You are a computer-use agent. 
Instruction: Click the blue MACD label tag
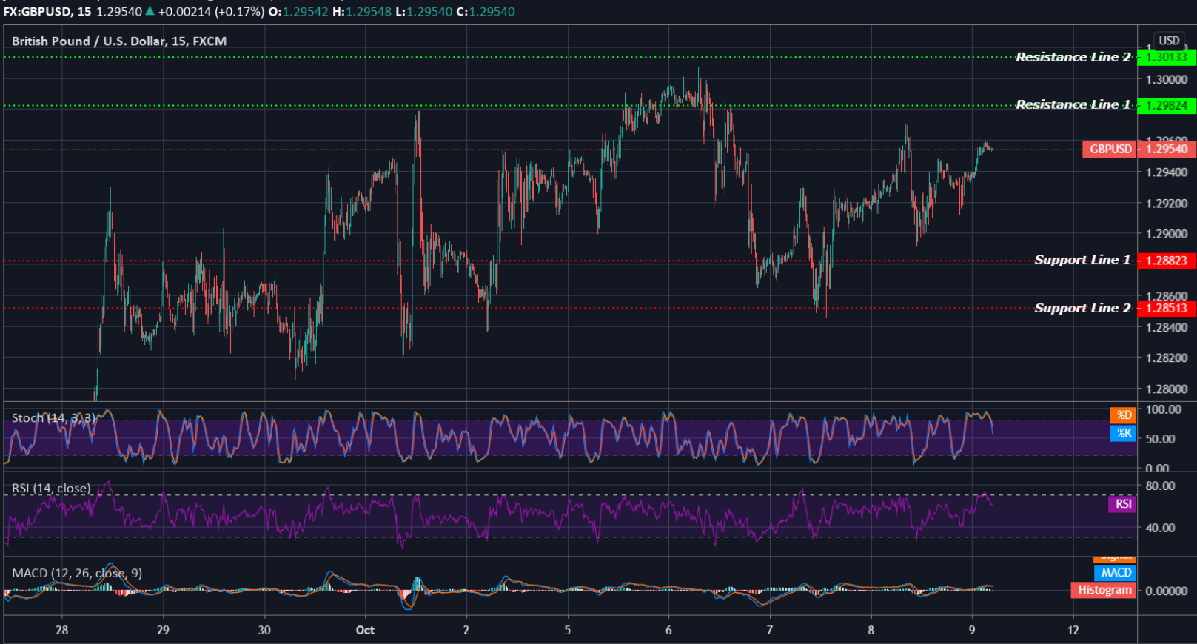(x=1115, y=572)
